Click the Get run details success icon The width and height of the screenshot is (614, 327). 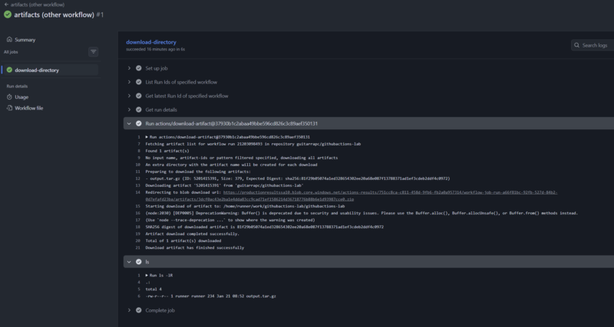(x=139, y=110)
